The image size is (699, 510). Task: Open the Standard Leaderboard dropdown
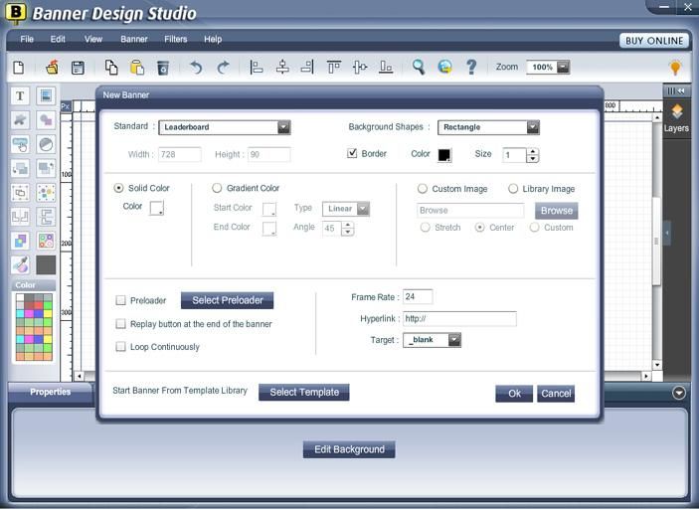(225, 127)
